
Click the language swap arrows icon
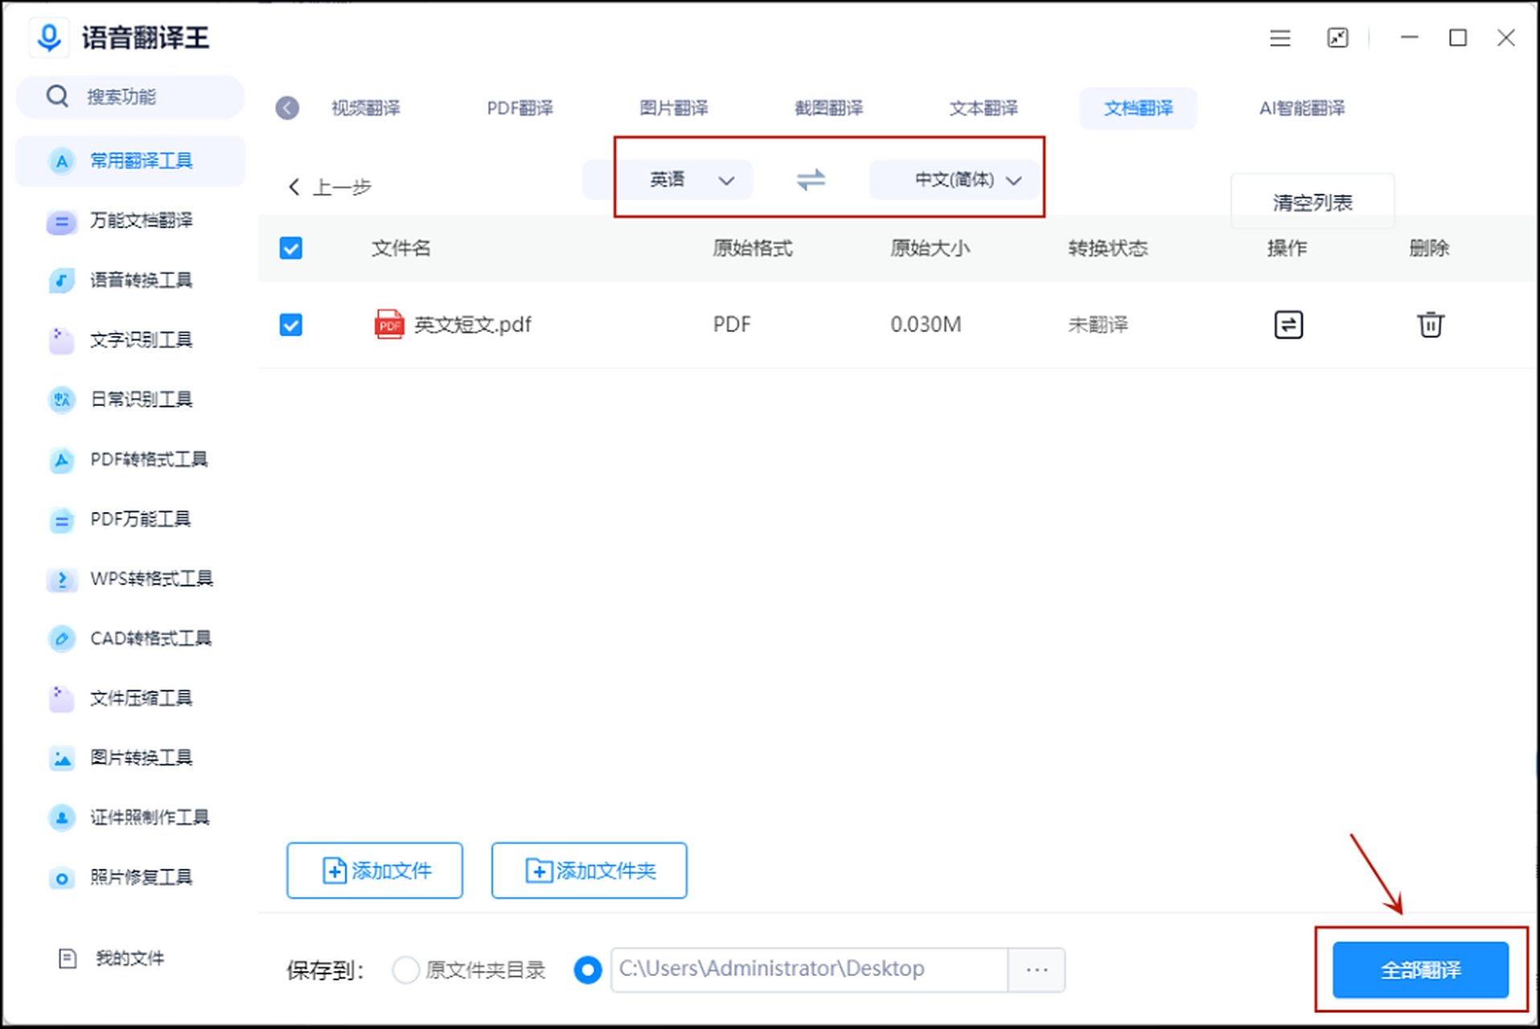(811, 180)
